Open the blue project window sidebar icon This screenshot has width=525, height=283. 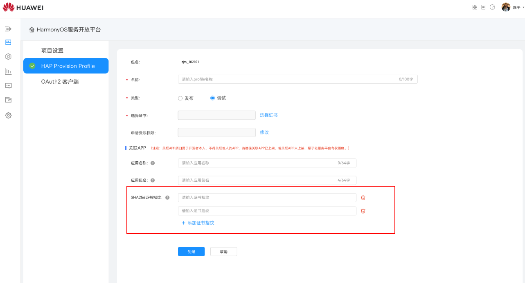coord(8,42)
